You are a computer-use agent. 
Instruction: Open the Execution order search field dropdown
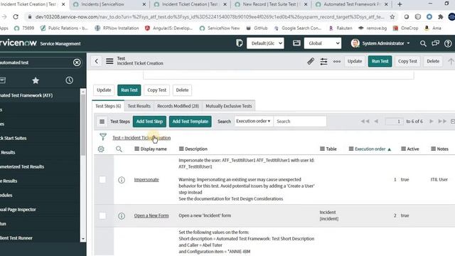click(253, 121)
